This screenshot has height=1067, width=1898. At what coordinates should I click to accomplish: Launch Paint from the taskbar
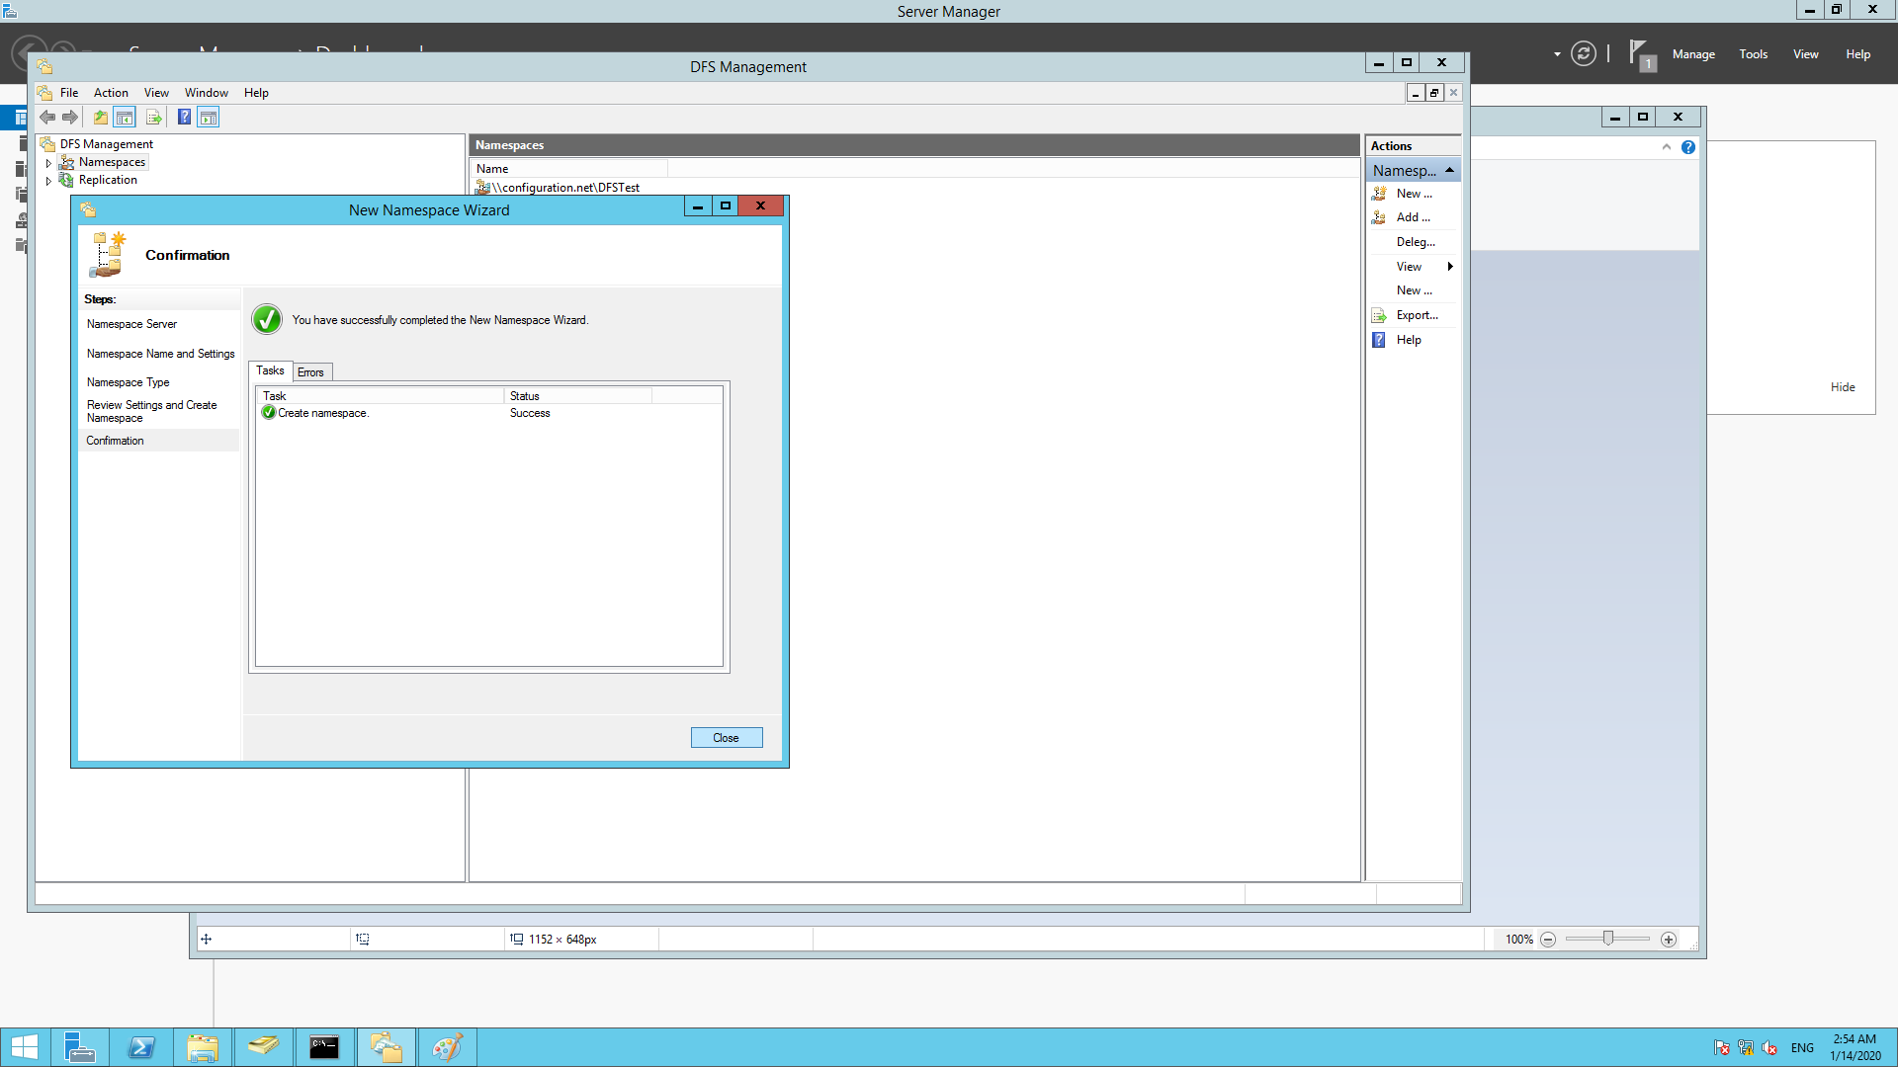(x=447, y=1046)
